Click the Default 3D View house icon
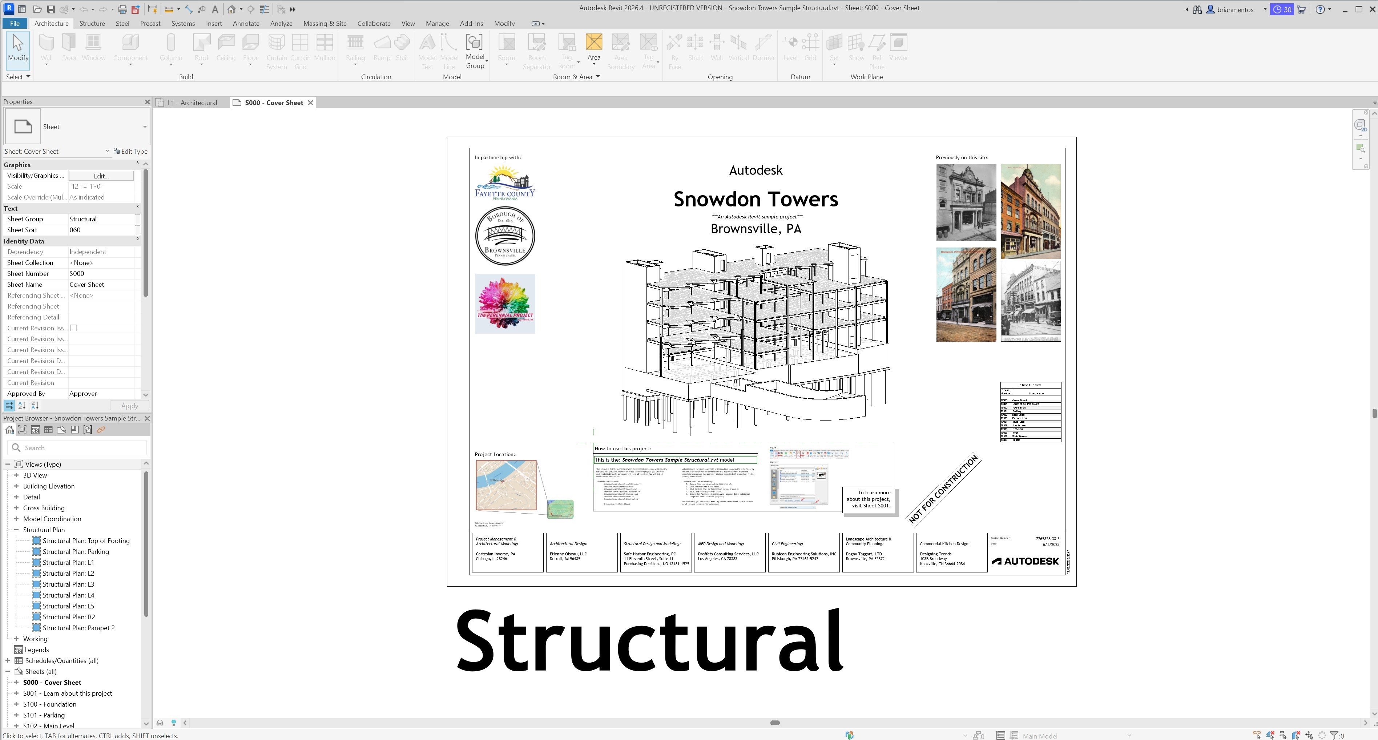Image resolution: width=1378 pixels, height=740 pixels. click(x=231, y=9)
